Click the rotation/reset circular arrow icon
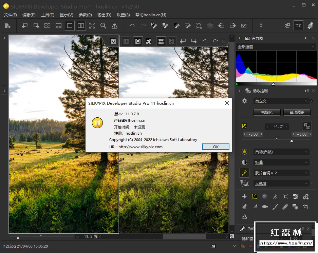The width and height of the screenshot is (318, 253). pos(295,196)
